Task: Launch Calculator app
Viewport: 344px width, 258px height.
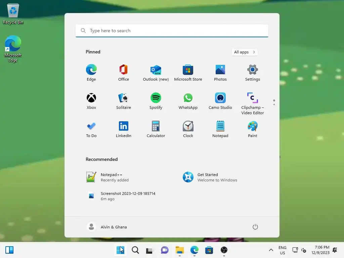Action: click(156, 129)
